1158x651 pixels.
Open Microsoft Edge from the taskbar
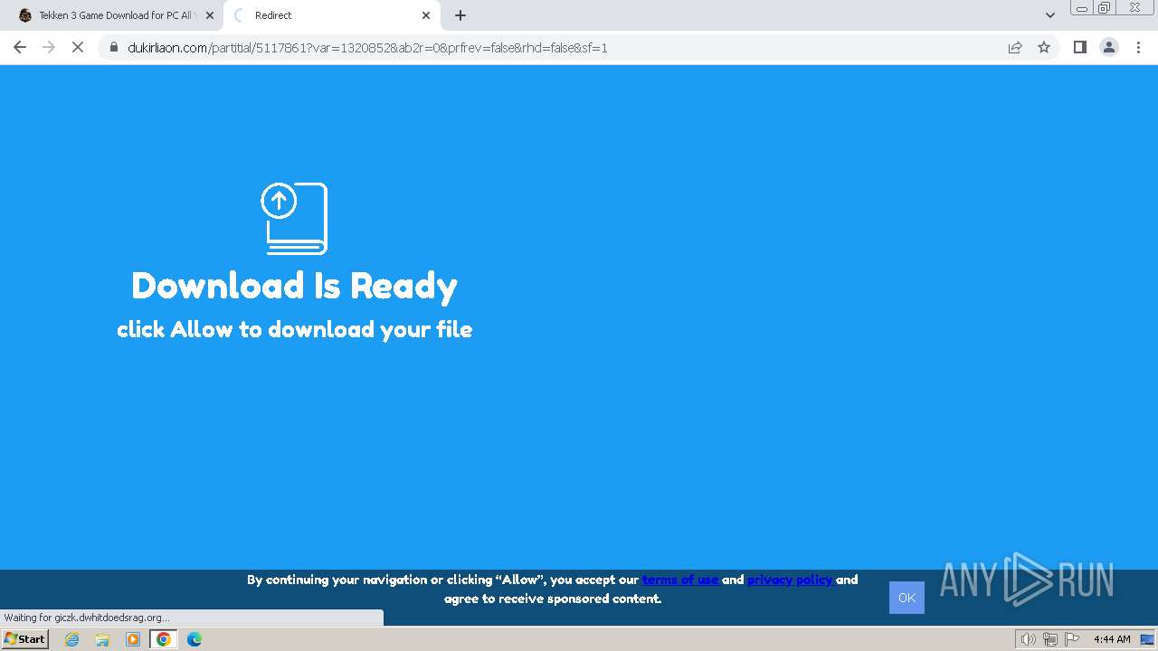(x=194, y=639)
